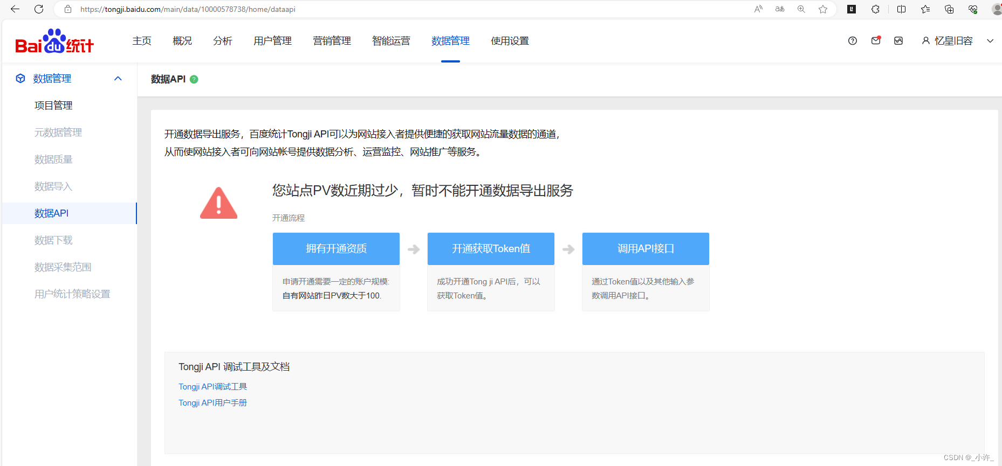Image resolution: width=1002 pixels, height=466 pixels.
Task: Open help question mark icon in header
Action: pyautogui.click(x=853, y=41)
